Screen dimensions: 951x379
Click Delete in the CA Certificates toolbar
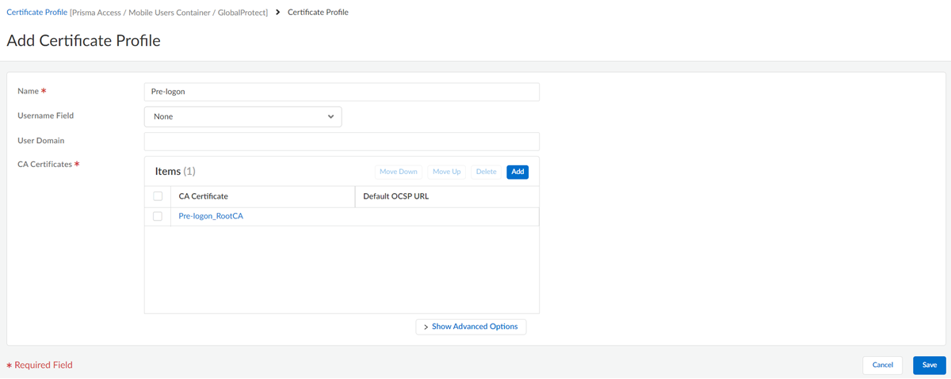(486, 172)
